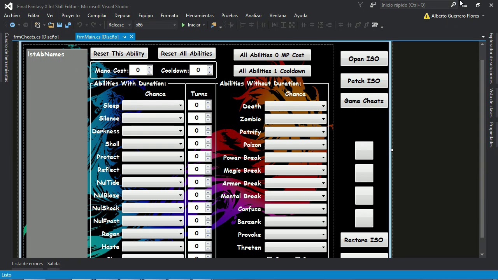Open the Lista de errores tab
The height and width of the screenshot is (280, 498).
point(27,264)
